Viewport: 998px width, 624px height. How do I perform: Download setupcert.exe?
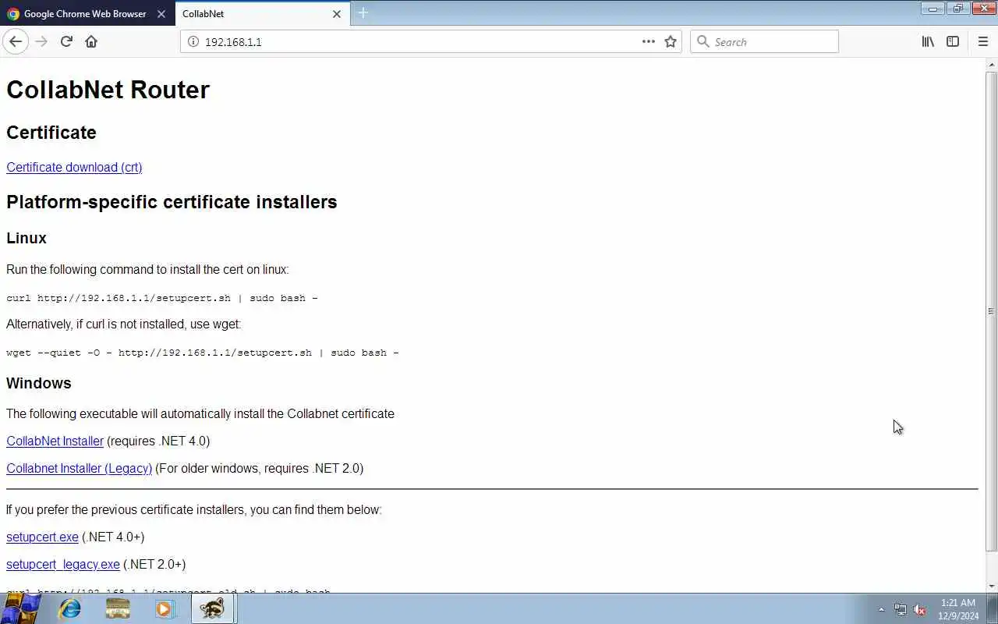click(x=42, y=537)
